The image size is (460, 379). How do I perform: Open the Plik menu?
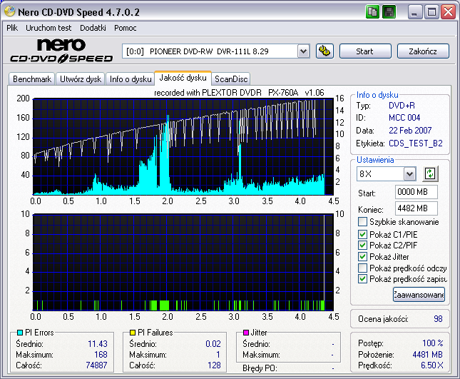(12, 28)
